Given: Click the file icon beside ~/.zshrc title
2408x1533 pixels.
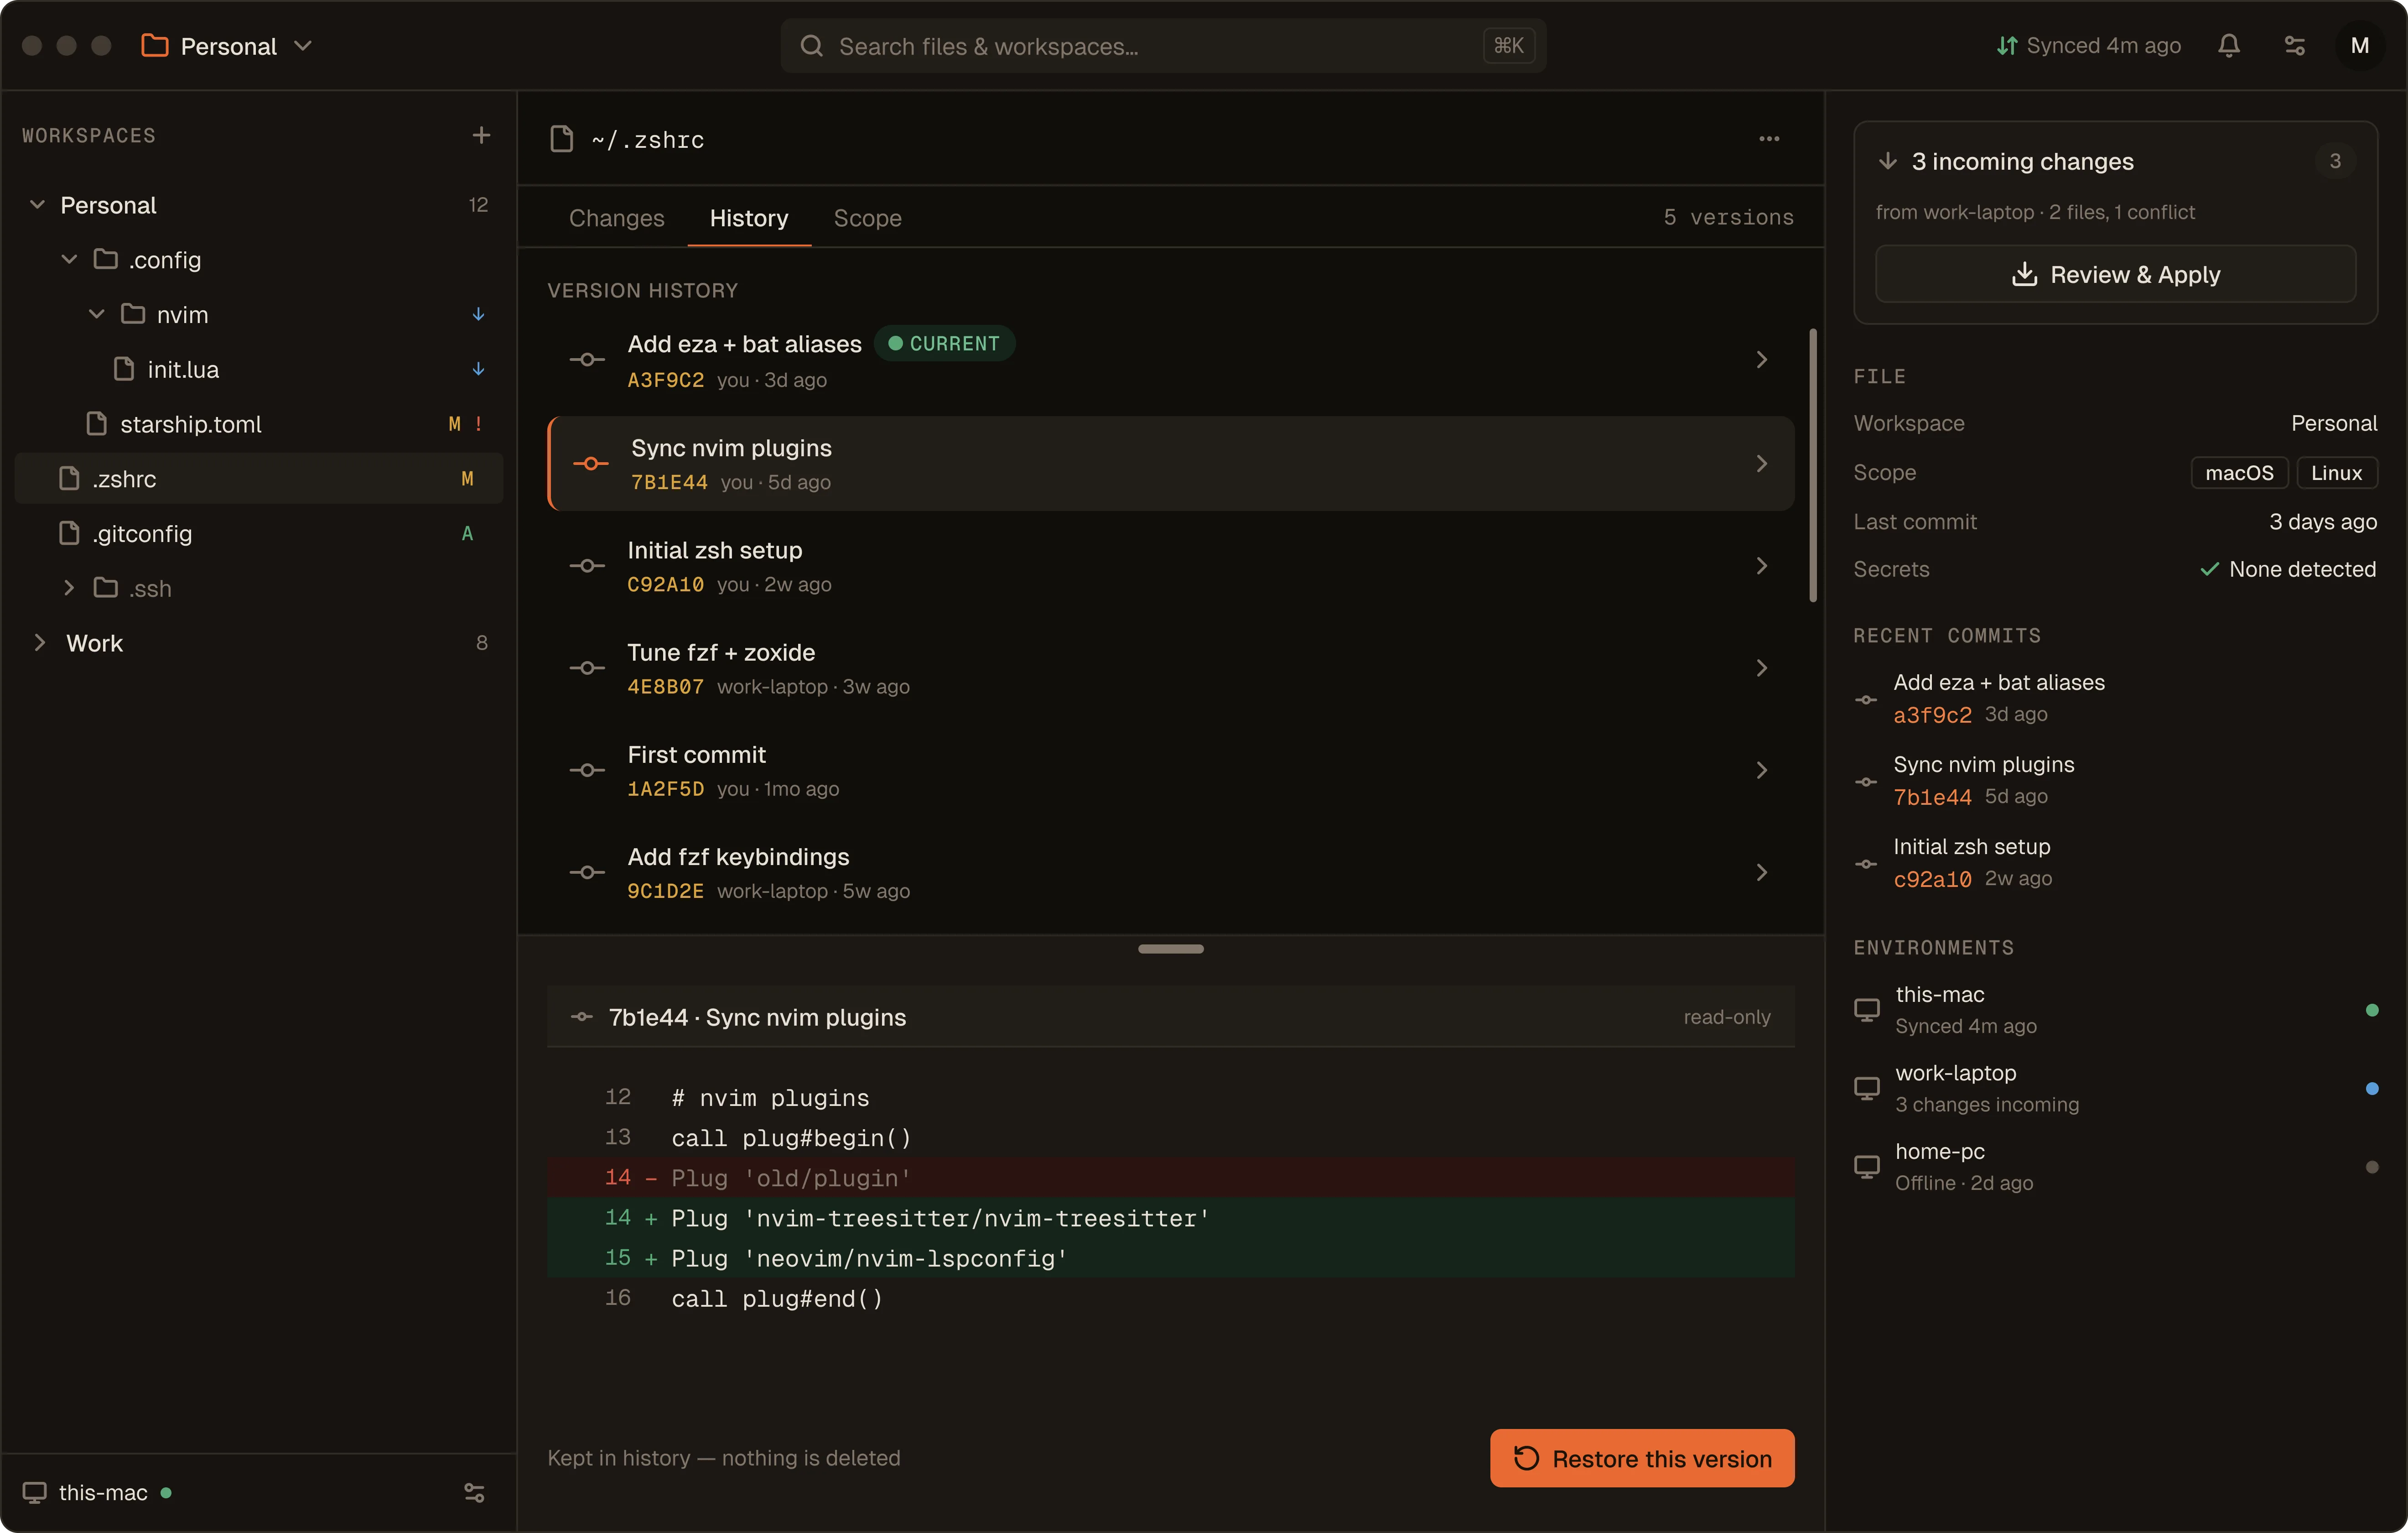Looking at the screenshot, I should [x=562, y=139].
